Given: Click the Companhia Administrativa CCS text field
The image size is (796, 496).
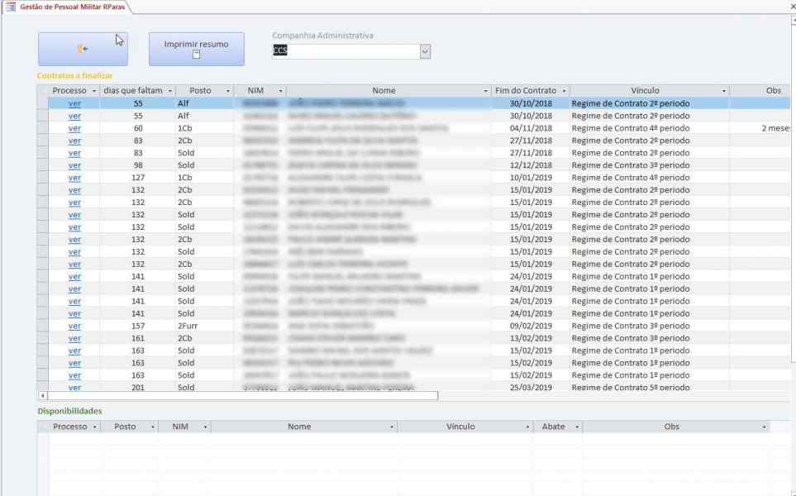Looking at the screenshot, I should 345,51.
